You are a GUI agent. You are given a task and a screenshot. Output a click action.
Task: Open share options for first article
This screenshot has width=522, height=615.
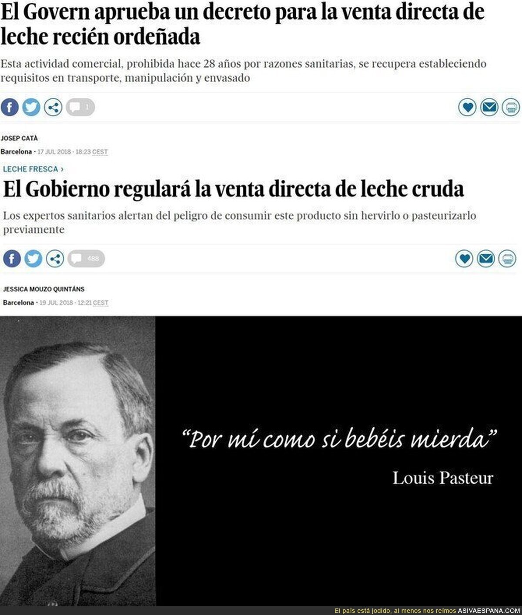53,107
